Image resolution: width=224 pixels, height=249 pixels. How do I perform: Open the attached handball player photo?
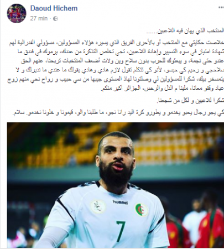click(x=116, y=185)
